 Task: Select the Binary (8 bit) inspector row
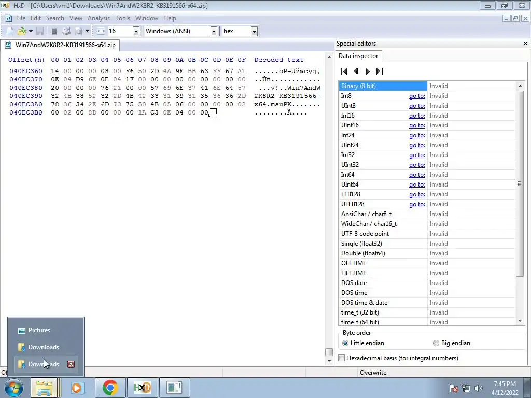tap(427, 86)
